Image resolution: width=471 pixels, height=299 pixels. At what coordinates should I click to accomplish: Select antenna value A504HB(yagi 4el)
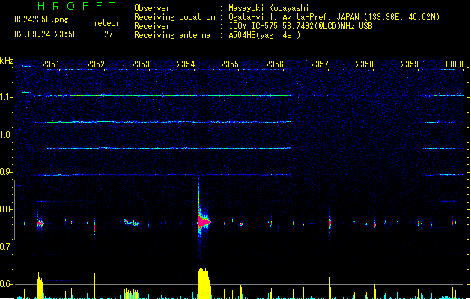click(264, 35)
